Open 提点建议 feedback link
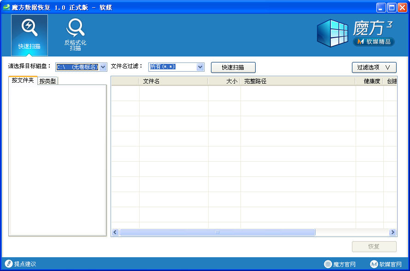Viewport: 410px width, 271px height. [x=20, y=264]
